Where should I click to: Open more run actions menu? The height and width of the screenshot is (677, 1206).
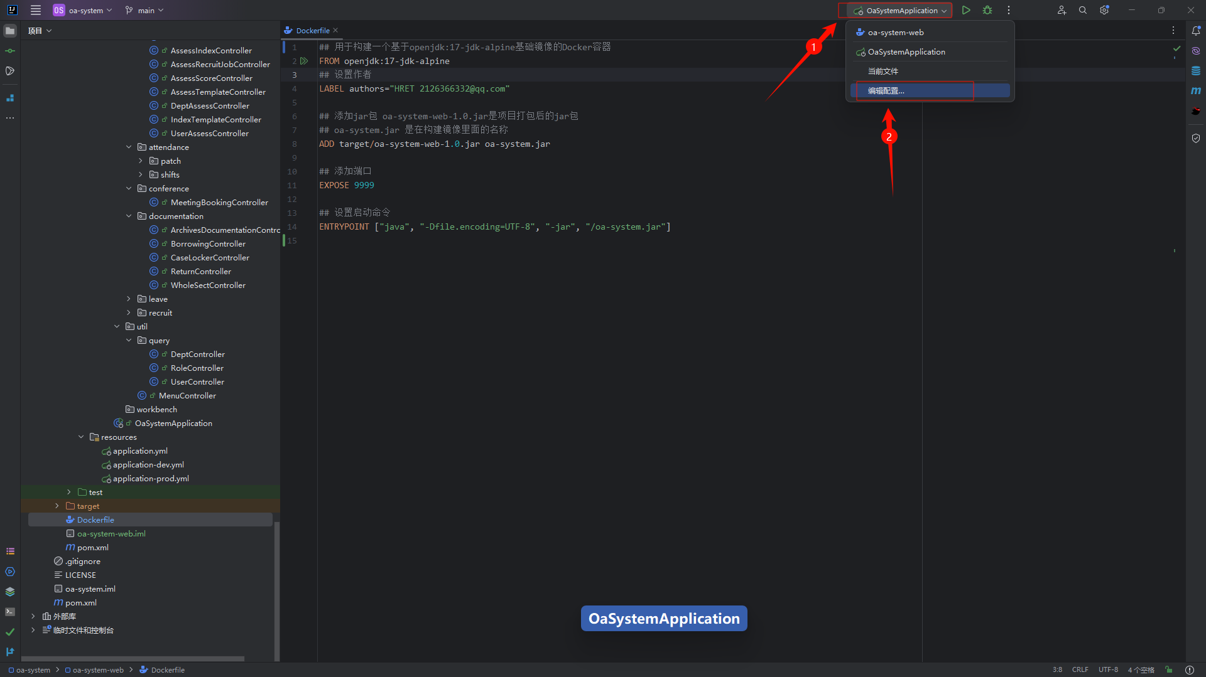pyautogui.click(x=1009, y=10)
